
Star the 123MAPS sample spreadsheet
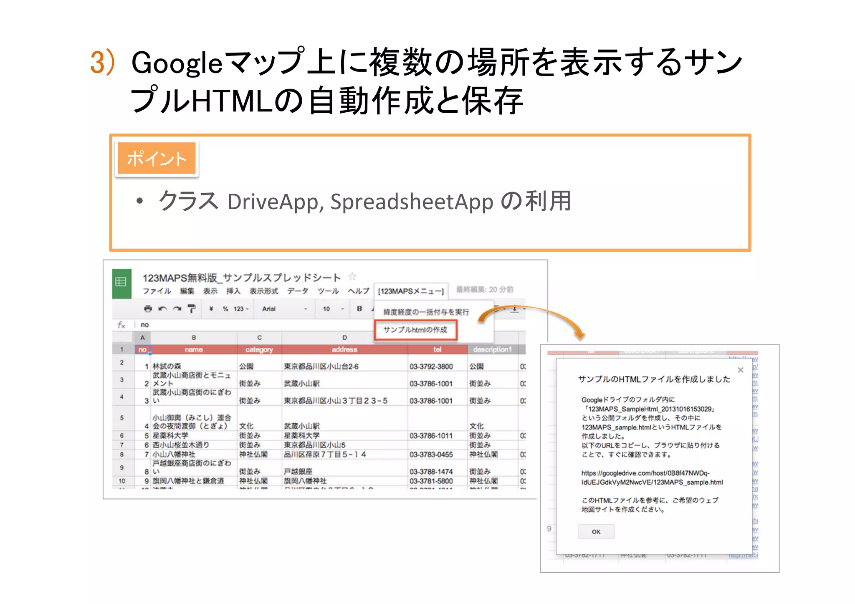coord(352,276)
